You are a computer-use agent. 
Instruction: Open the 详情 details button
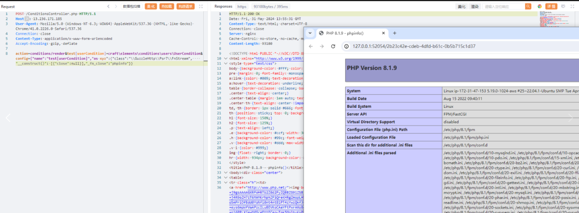point(551,6)
